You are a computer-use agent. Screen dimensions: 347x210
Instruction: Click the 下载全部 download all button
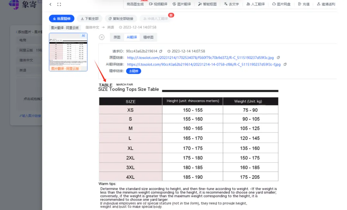coord(90,18)
